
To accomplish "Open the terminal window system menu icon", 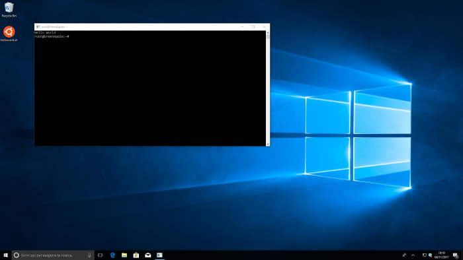I will pos(38,27).
